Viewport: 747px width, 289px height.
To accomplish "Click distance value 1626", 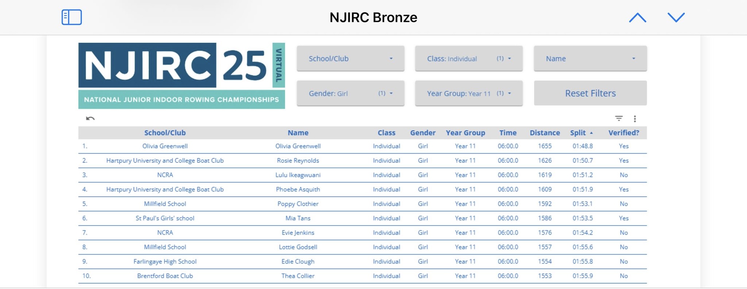I will click(x=545, y=161).
